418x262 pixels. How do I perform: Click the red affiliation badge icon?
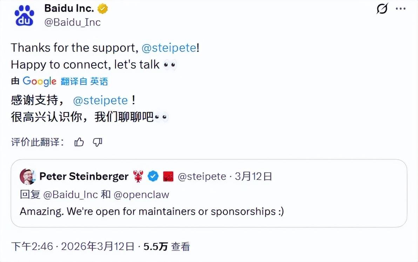tap(168, 176)
